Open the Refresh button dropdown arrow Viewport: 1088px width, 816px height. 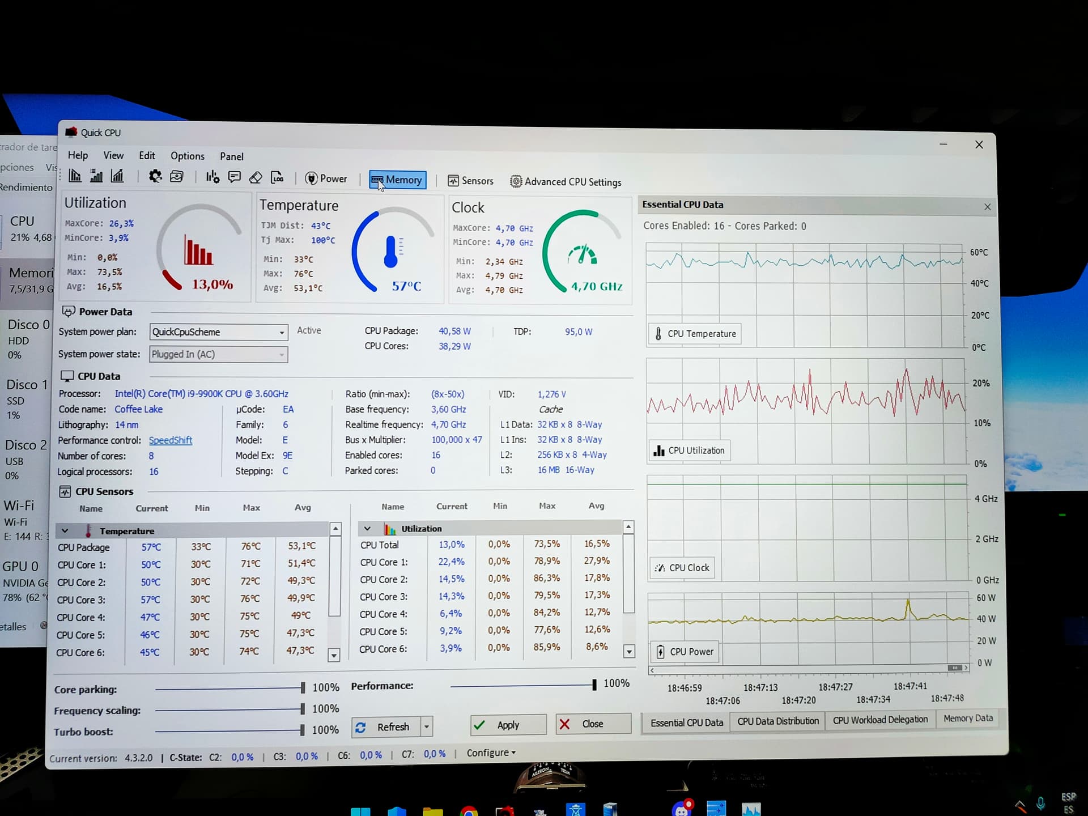427,726
